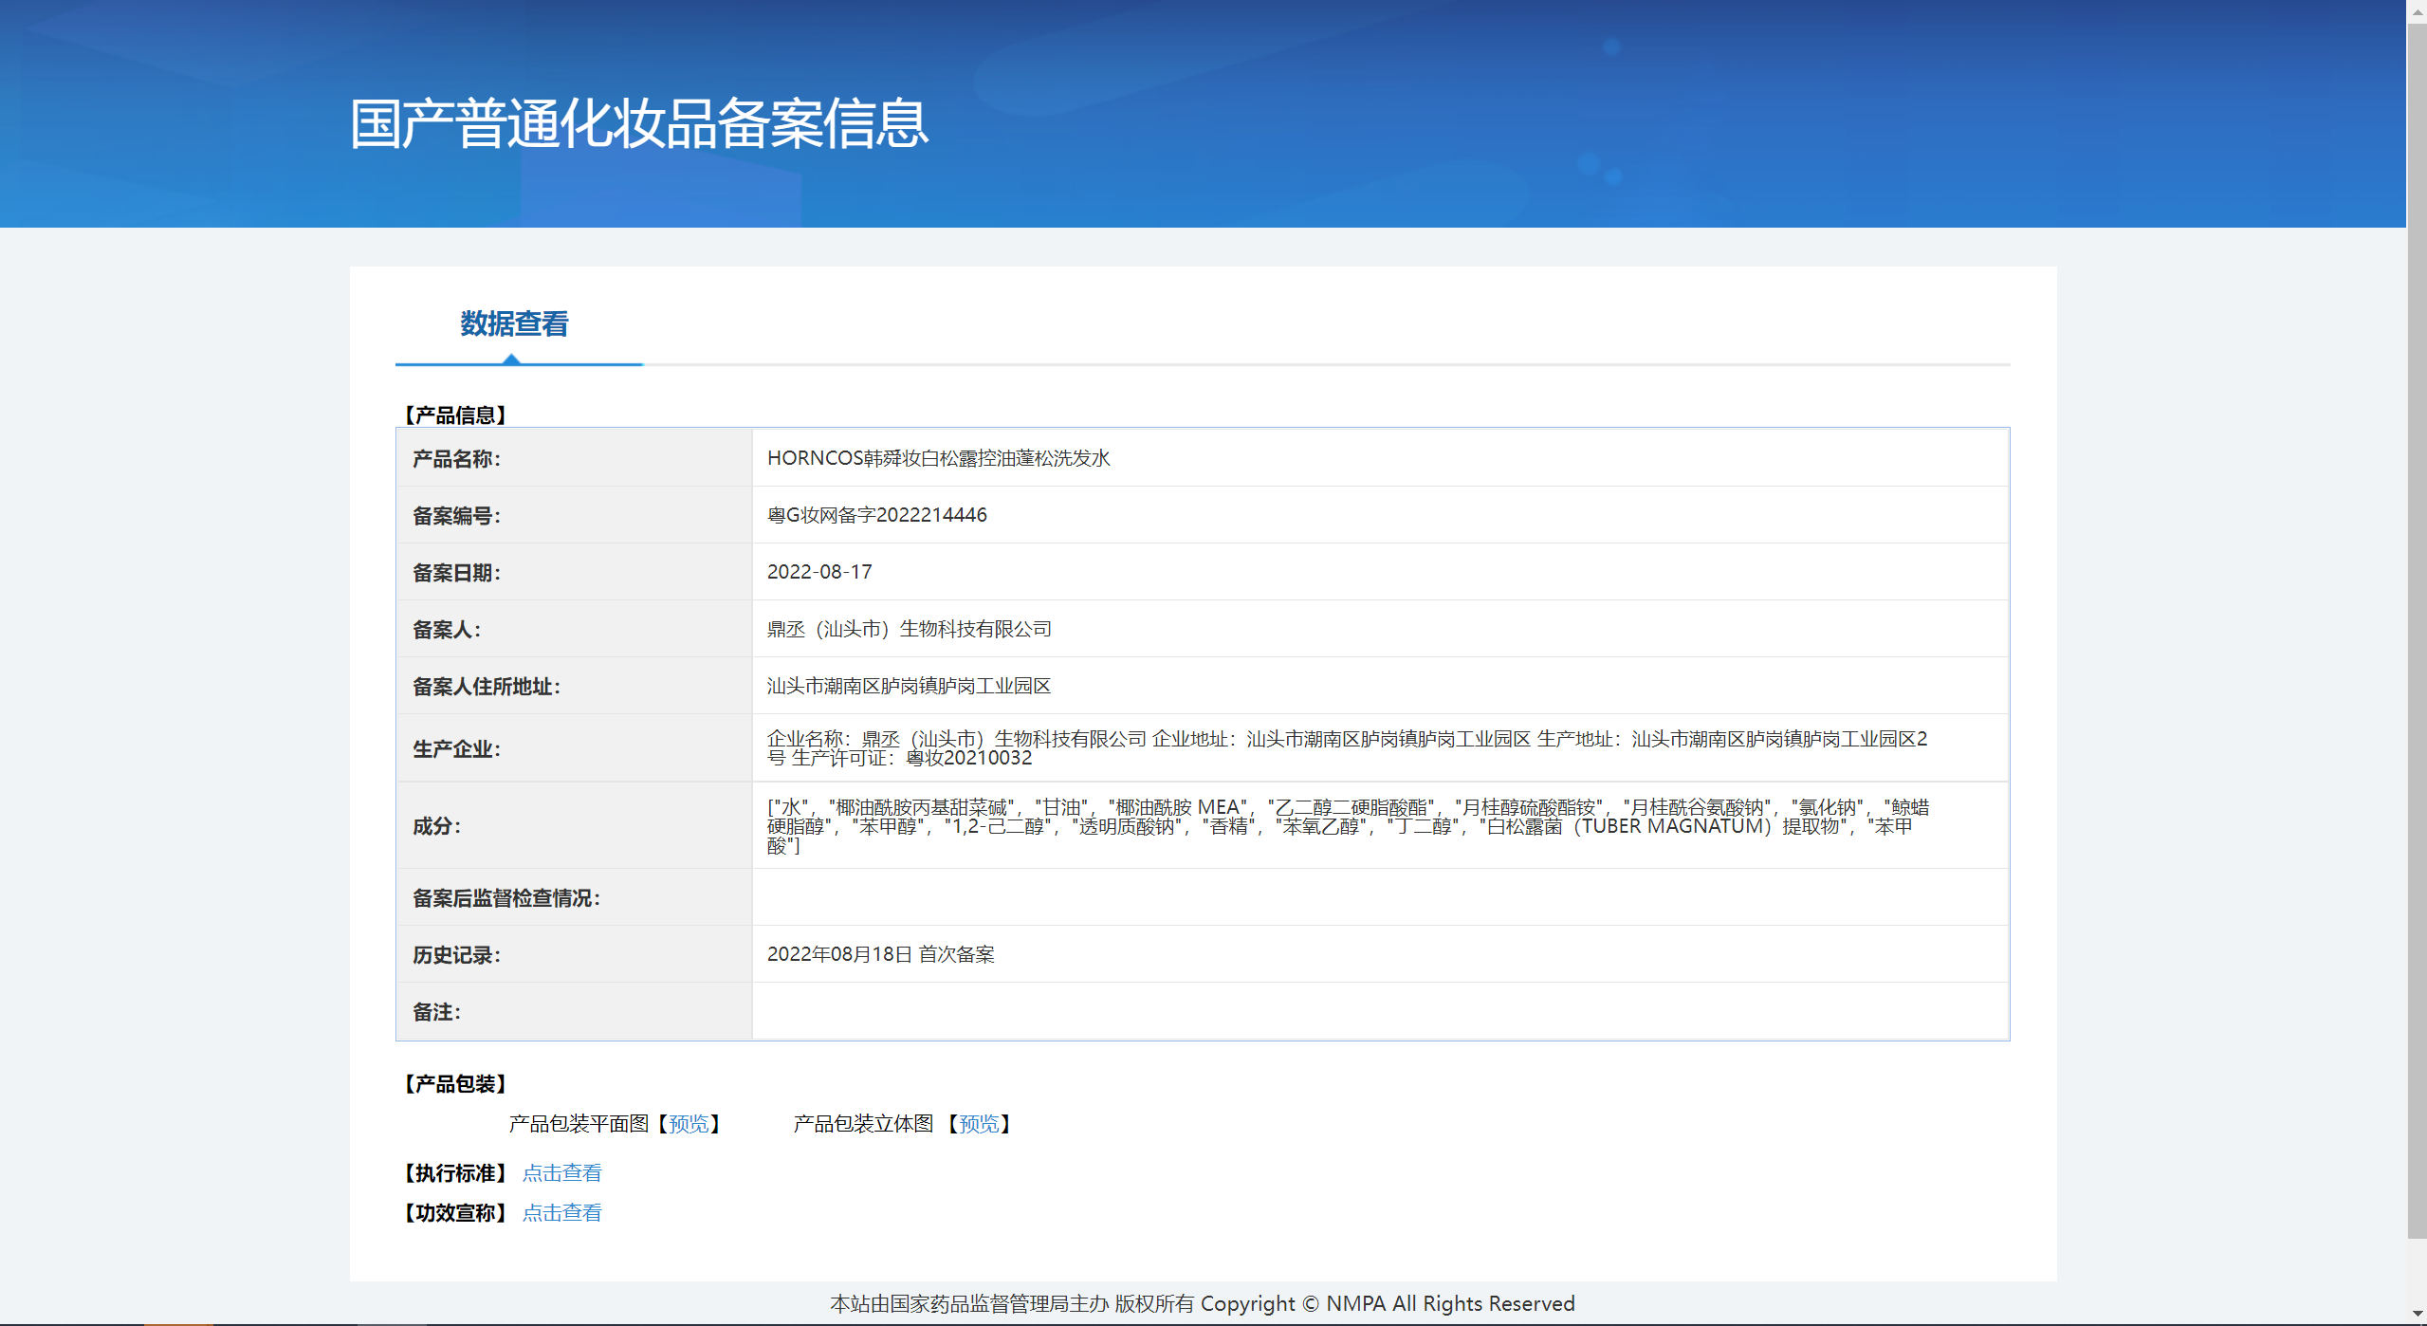This screenshot has height=1326, width=2427.
Task: Click the 产品信息 section header
Action: point(455,415)
